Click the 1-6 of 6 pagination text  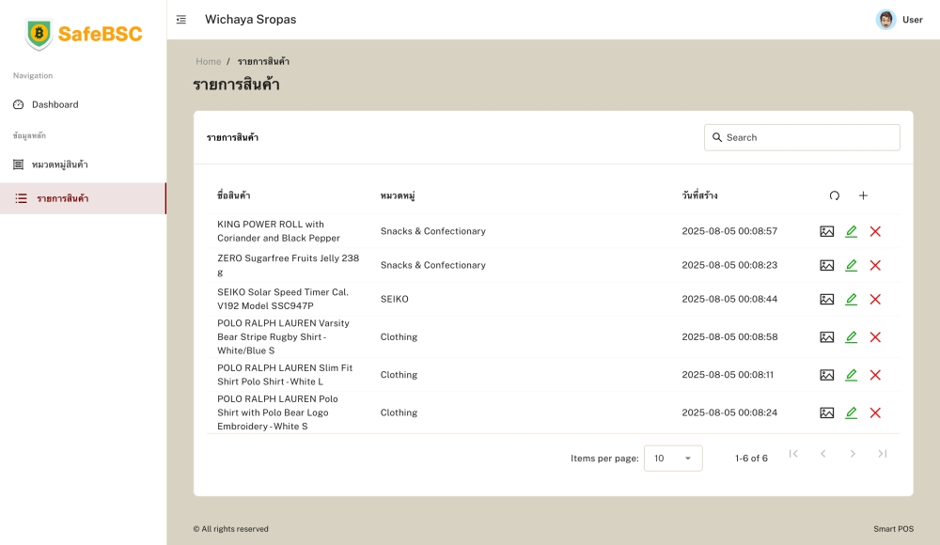[751, 458]
